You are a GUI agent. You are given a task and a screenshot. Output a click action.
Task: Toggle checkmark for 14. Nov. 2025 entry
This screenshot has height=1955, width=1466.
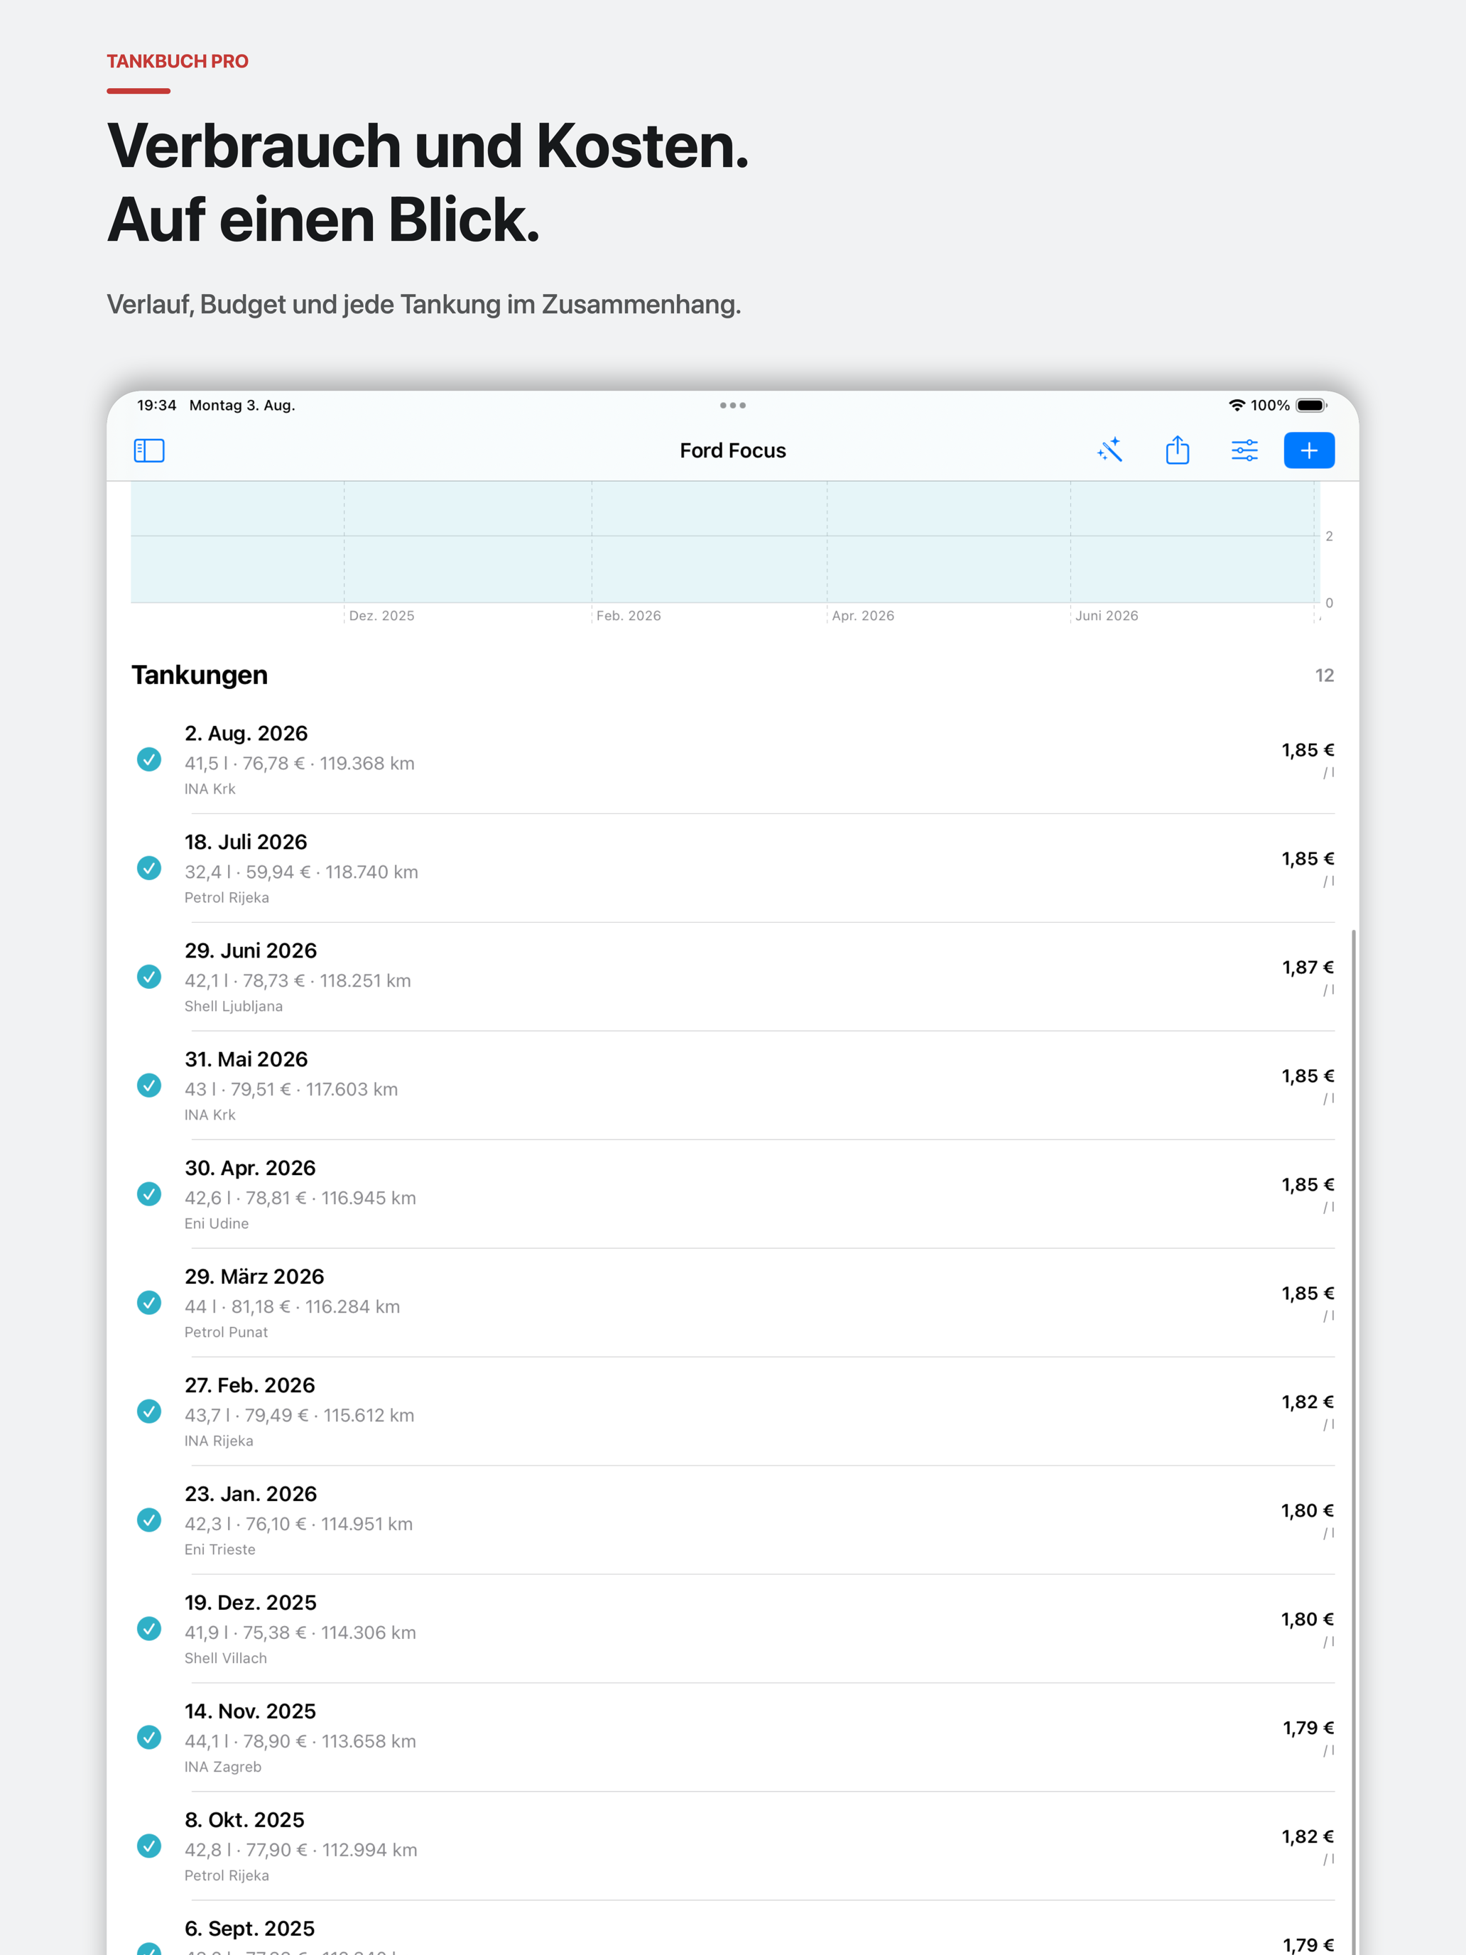point(149,1738)
